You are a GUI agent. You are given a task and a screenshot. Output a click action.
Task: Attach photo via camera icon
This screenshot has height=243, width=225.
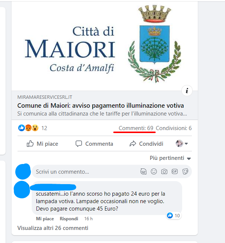pyautogui.click(x=164, y=171)
